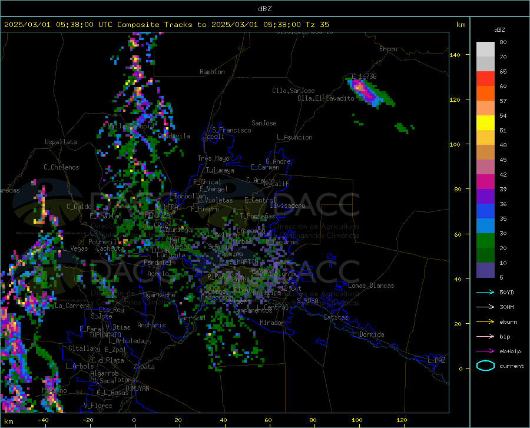Click the V_Flores map label
This screenshot has width=530, height=428.
[x=98, y=406]
